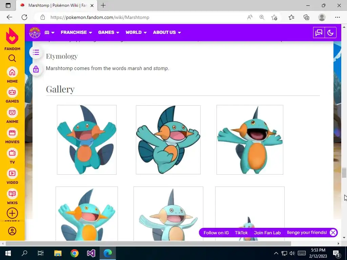The height and width of the screenshot is (260, 347).
Task: Open the tab actions menu icon
Action: pyautogui.click(x=8, y=5)
